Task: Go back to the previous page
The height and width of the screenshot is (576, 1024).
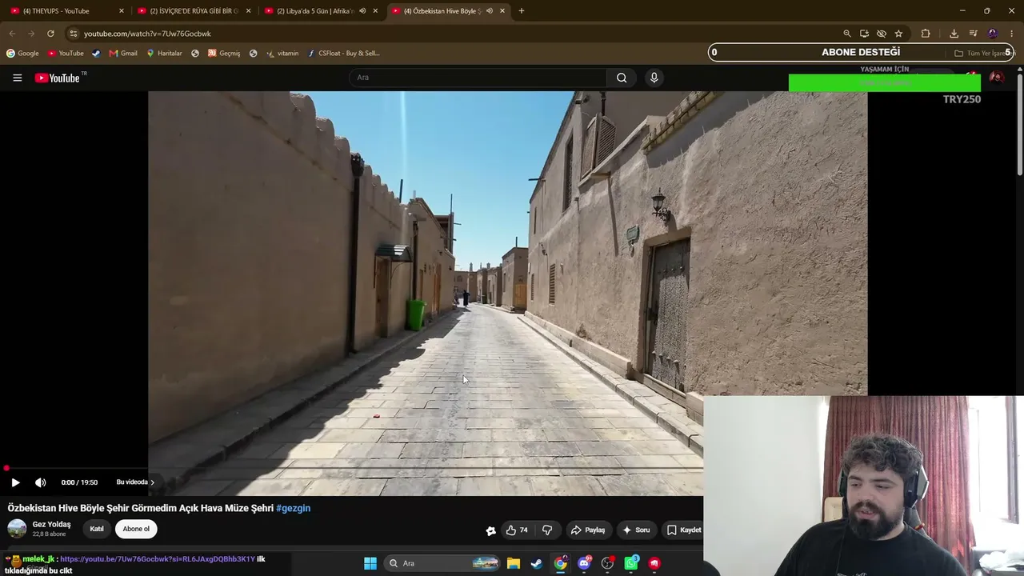Action: coord(12,34)
